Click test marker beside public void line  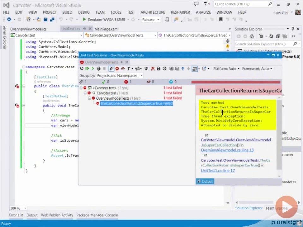tap(17, 105)
